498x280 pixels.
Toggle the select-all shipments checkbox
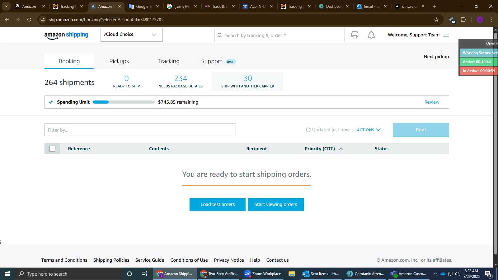pos(52,149)
